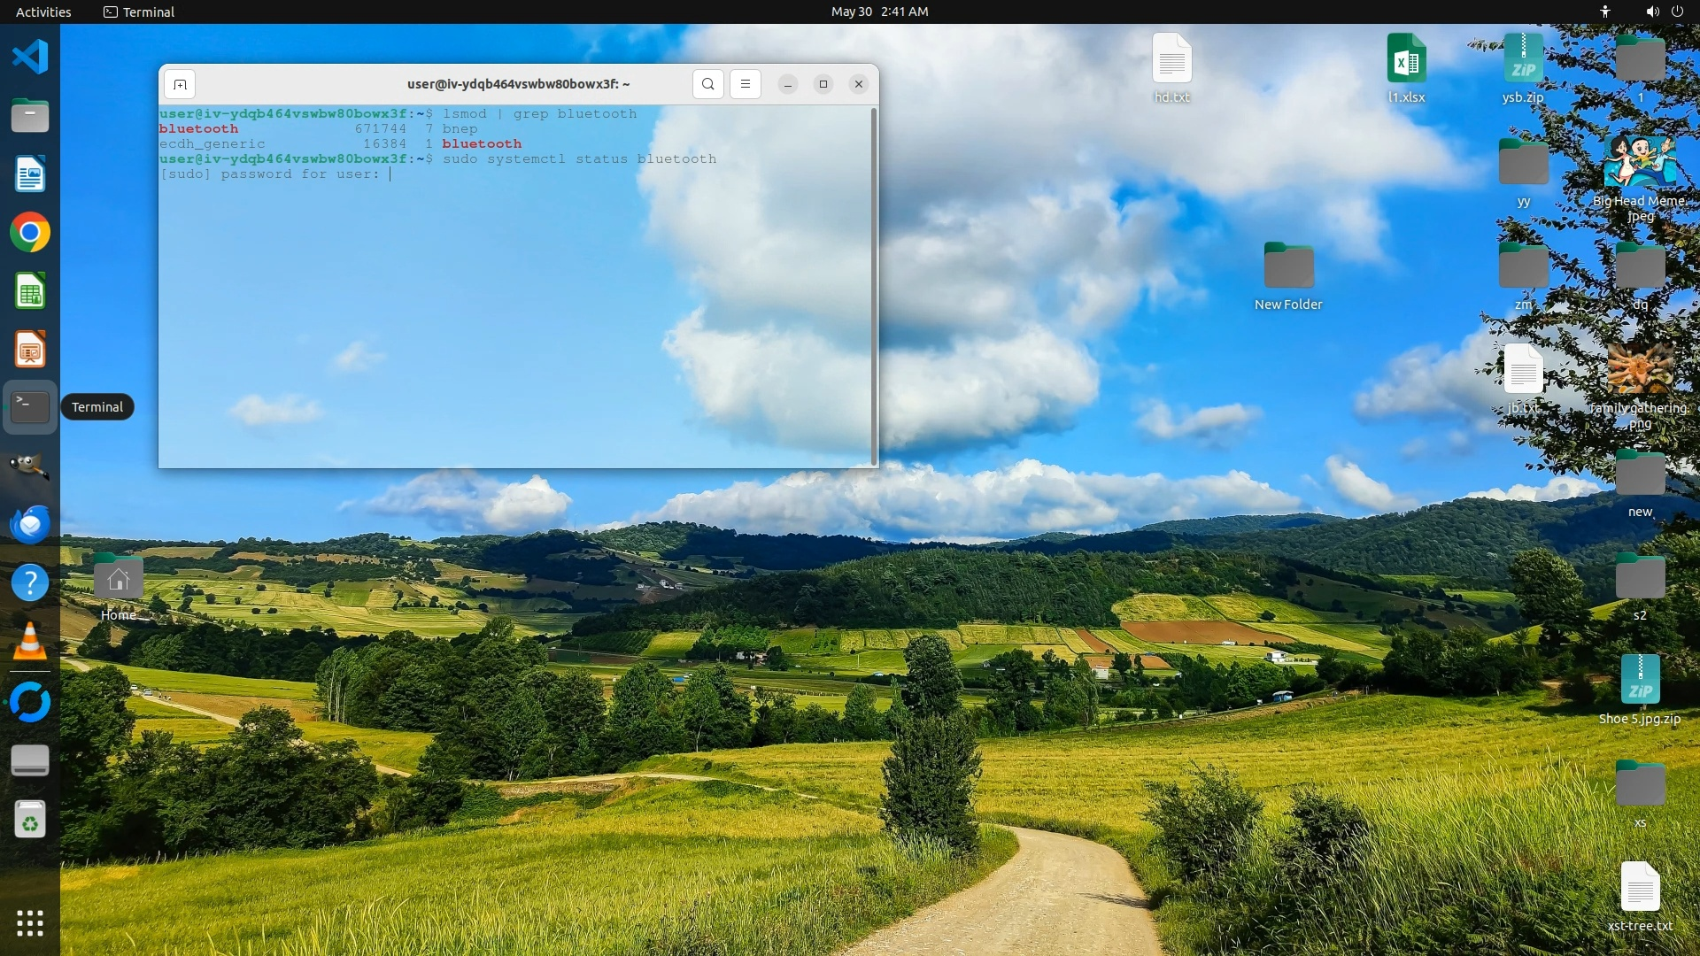Open Google Chrome in the dock
The height and width of the screenshot is (956, 1700).
(30, 233)
